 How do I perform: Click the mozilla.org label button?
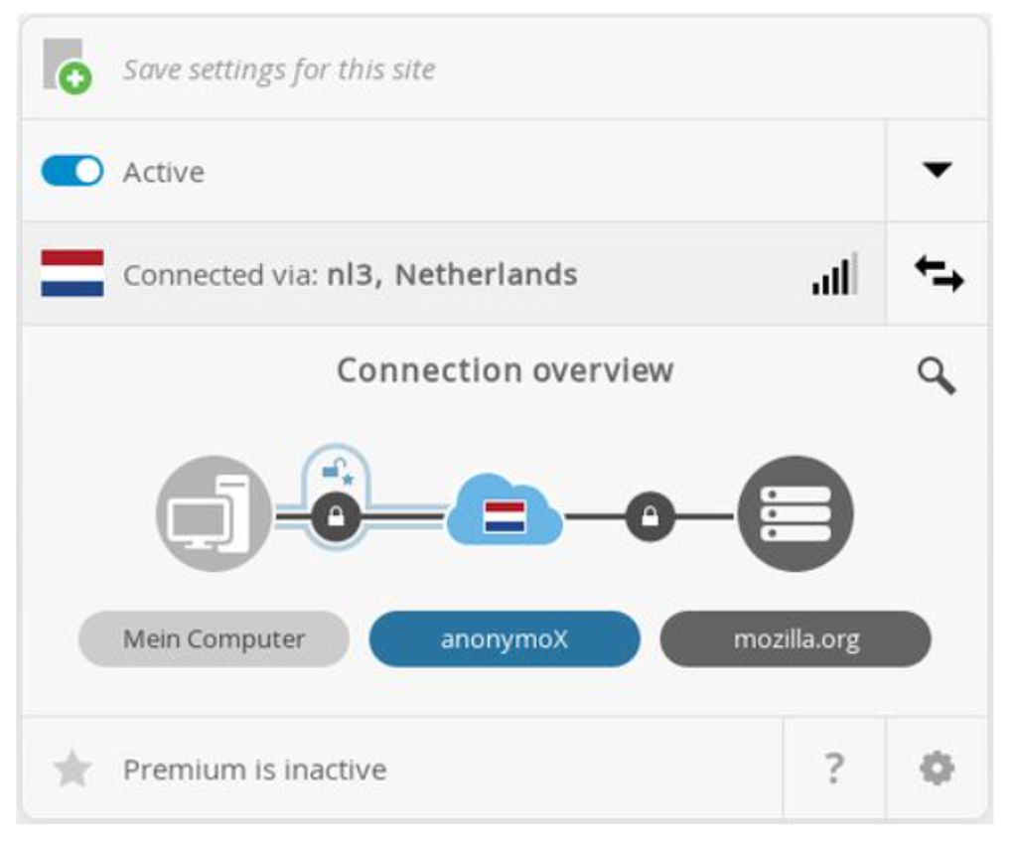click(x=796, y=638)
